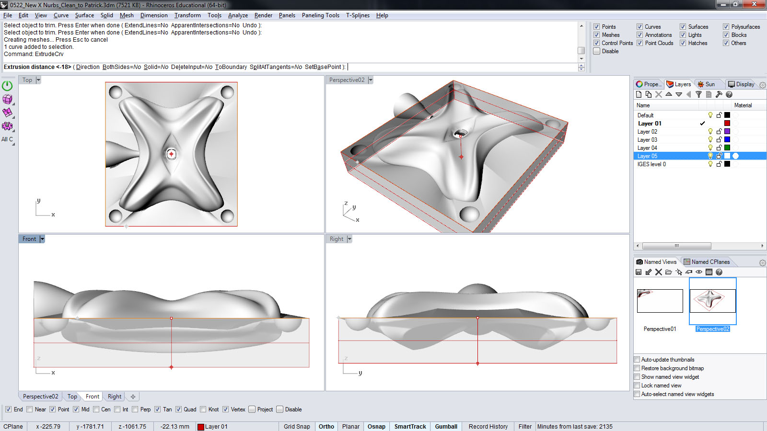Viewport: 767px width, 431px height.
Task: Expand the command line history dropdown arrows
Action: [581, 67]
